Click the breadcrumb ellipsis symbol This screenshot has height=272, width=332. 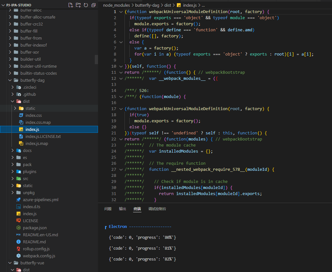(203, 5)
